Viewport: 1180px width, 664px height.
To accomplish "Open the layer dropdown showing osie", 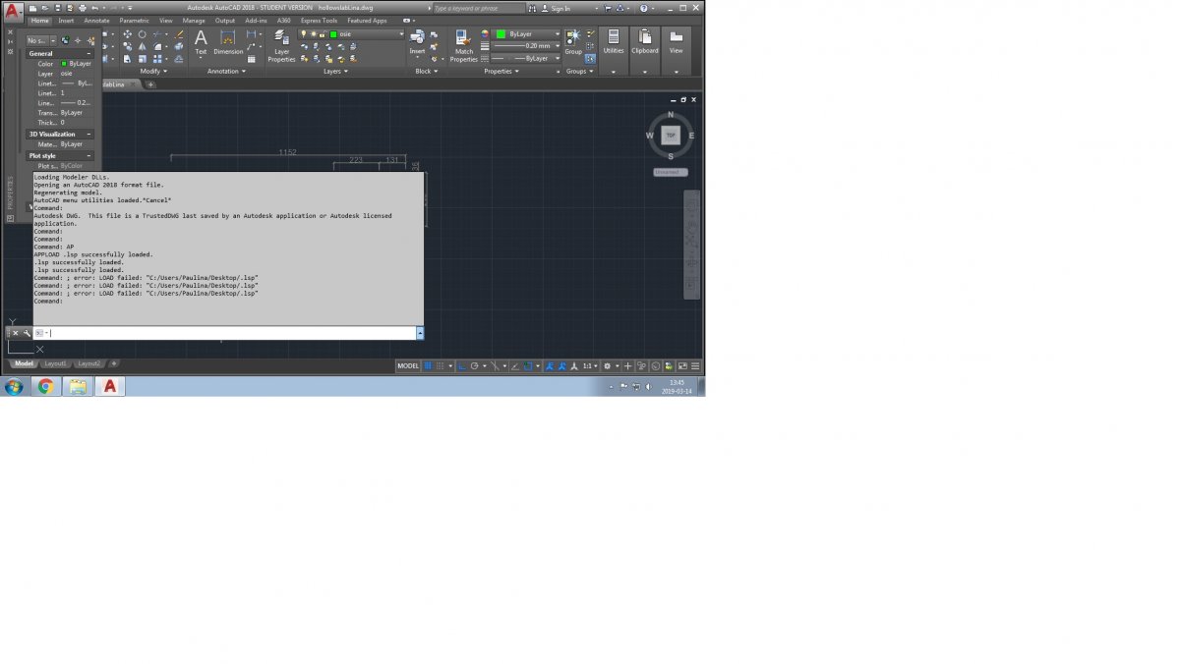I will (x=353, y=34).
